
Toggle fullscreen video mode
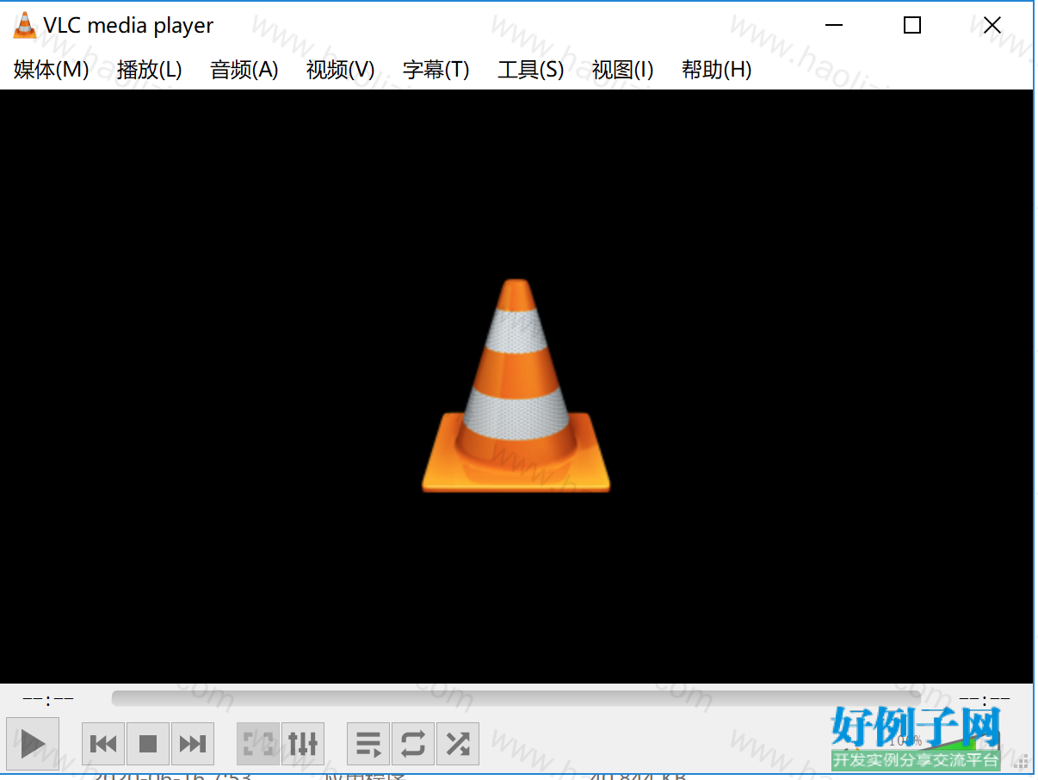258,744
